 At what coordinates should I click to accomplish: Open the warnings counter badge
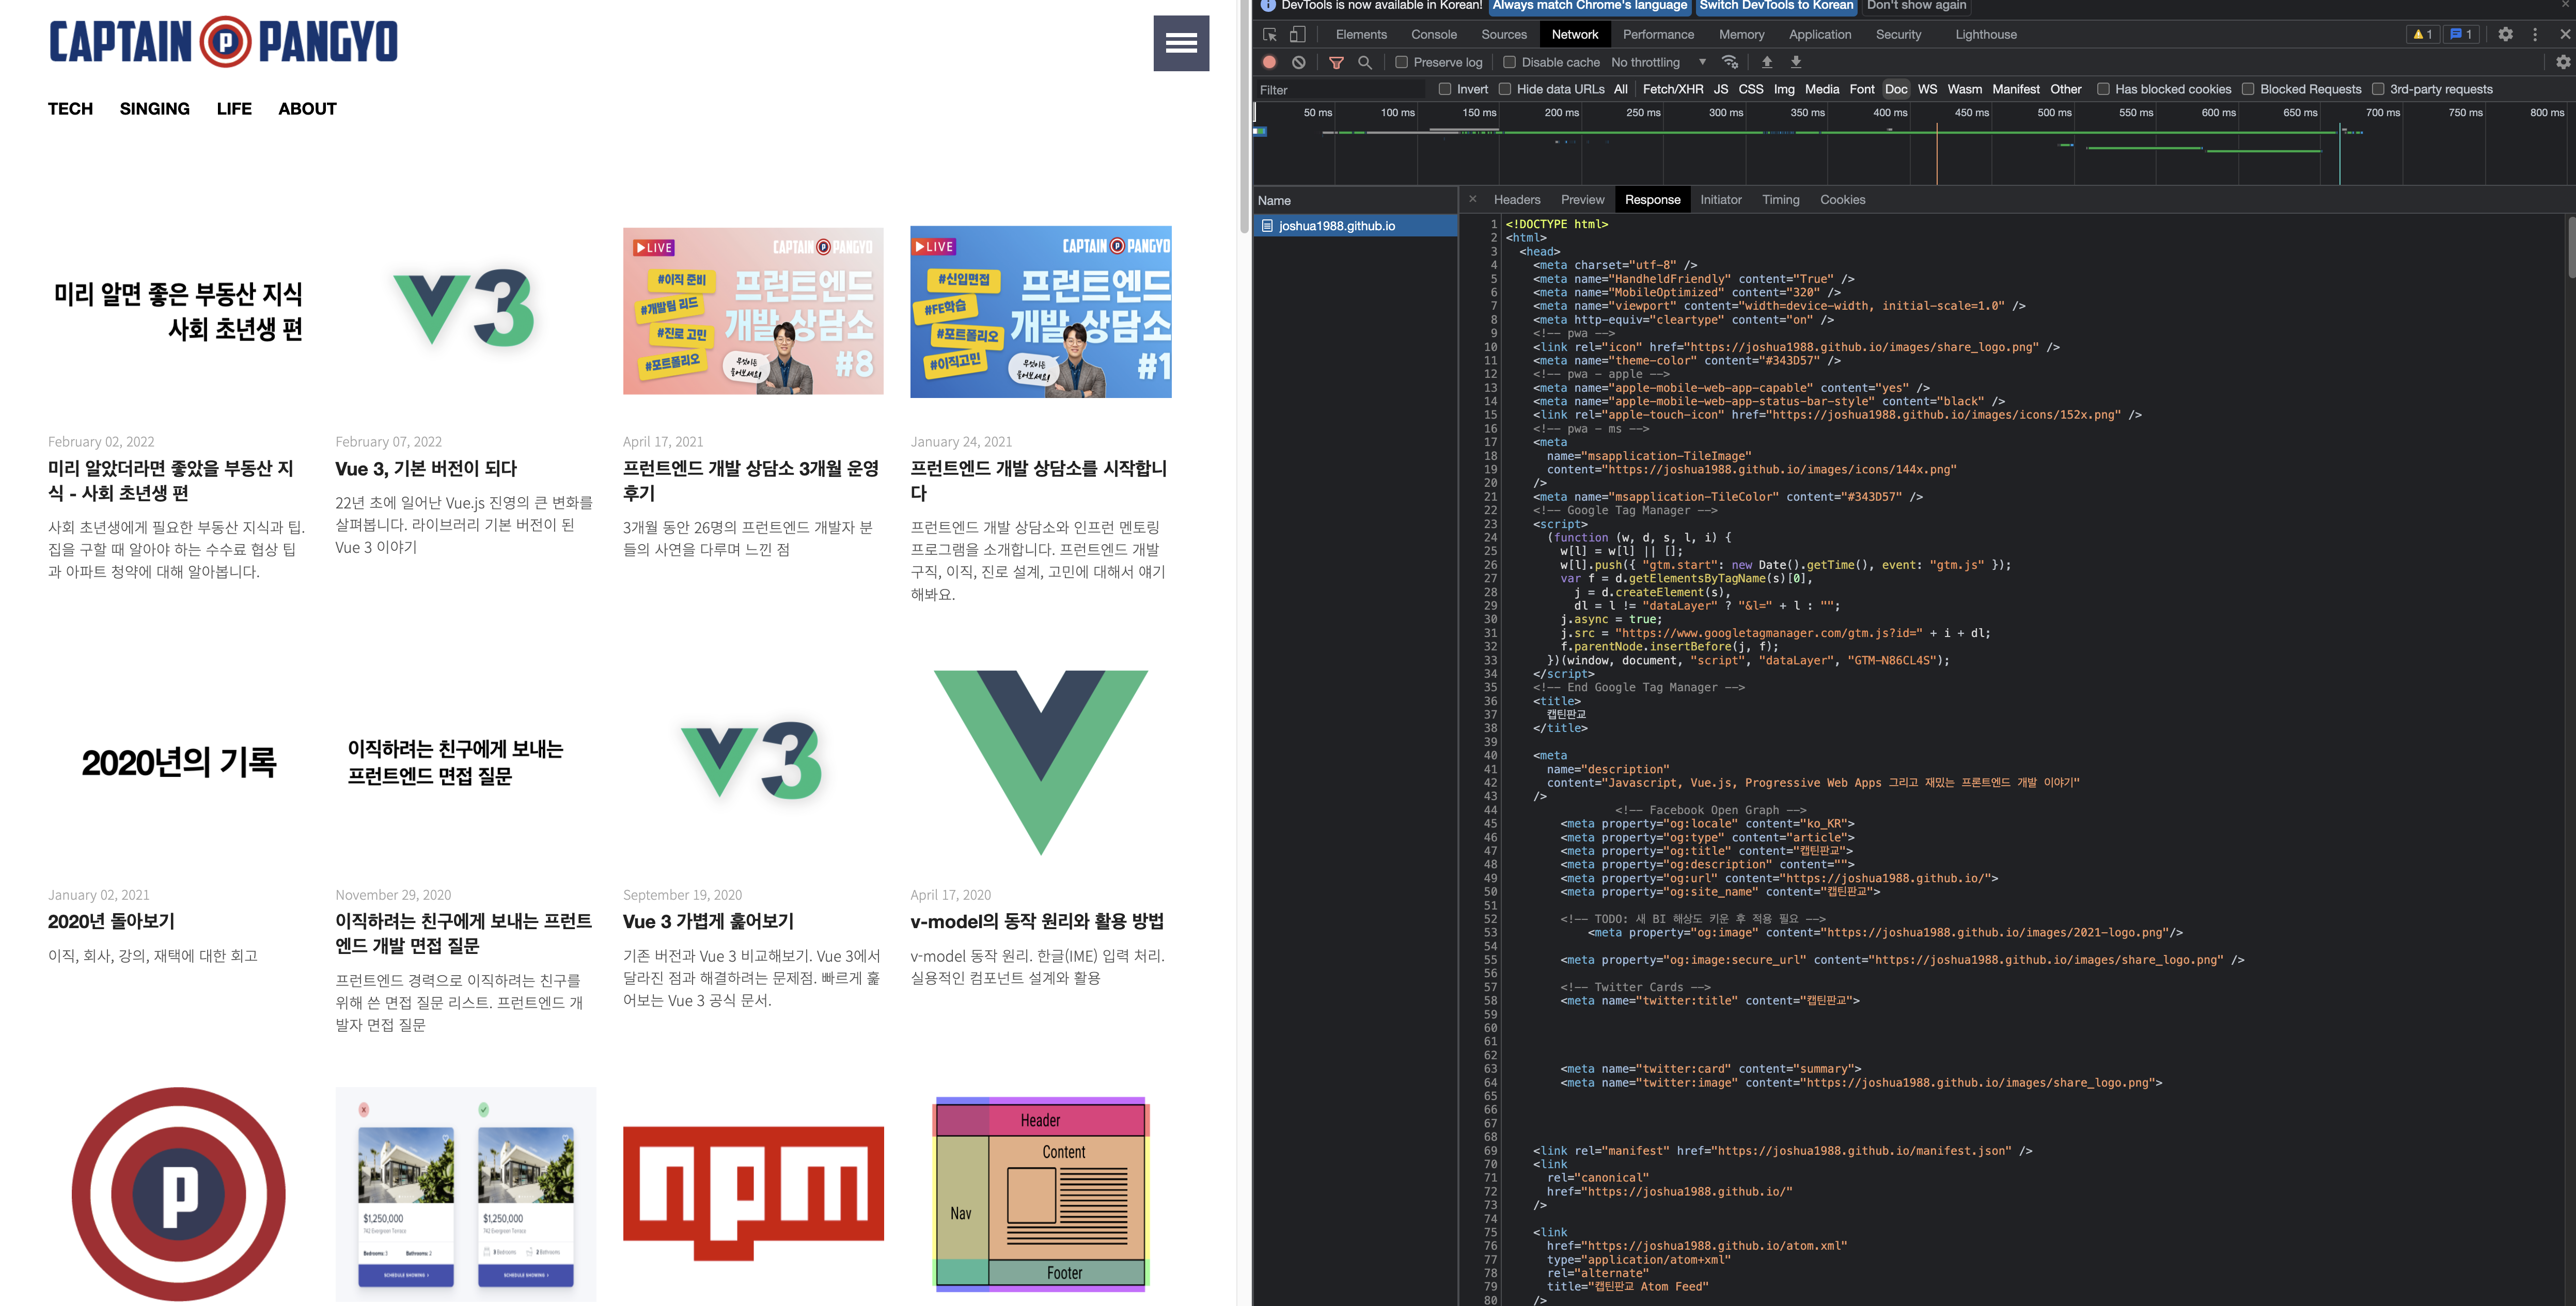click(x=2423, y=34)
